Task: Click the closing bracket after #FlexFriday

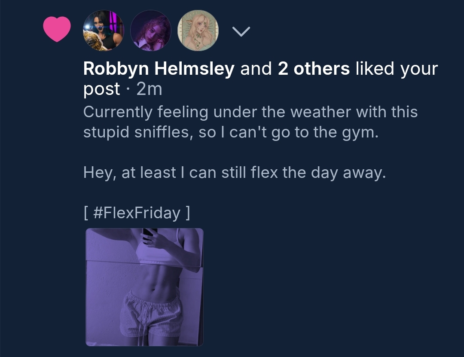Action: click(187, 213)
